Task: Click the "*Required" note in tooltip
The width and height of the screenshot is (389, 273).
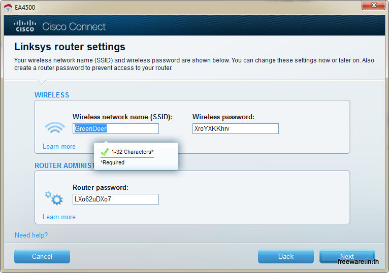Action: [112, 162]
